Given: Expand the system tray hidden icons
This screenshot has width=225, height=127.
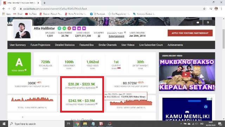Looking at the screenshot, I should [x=181, y=124].
